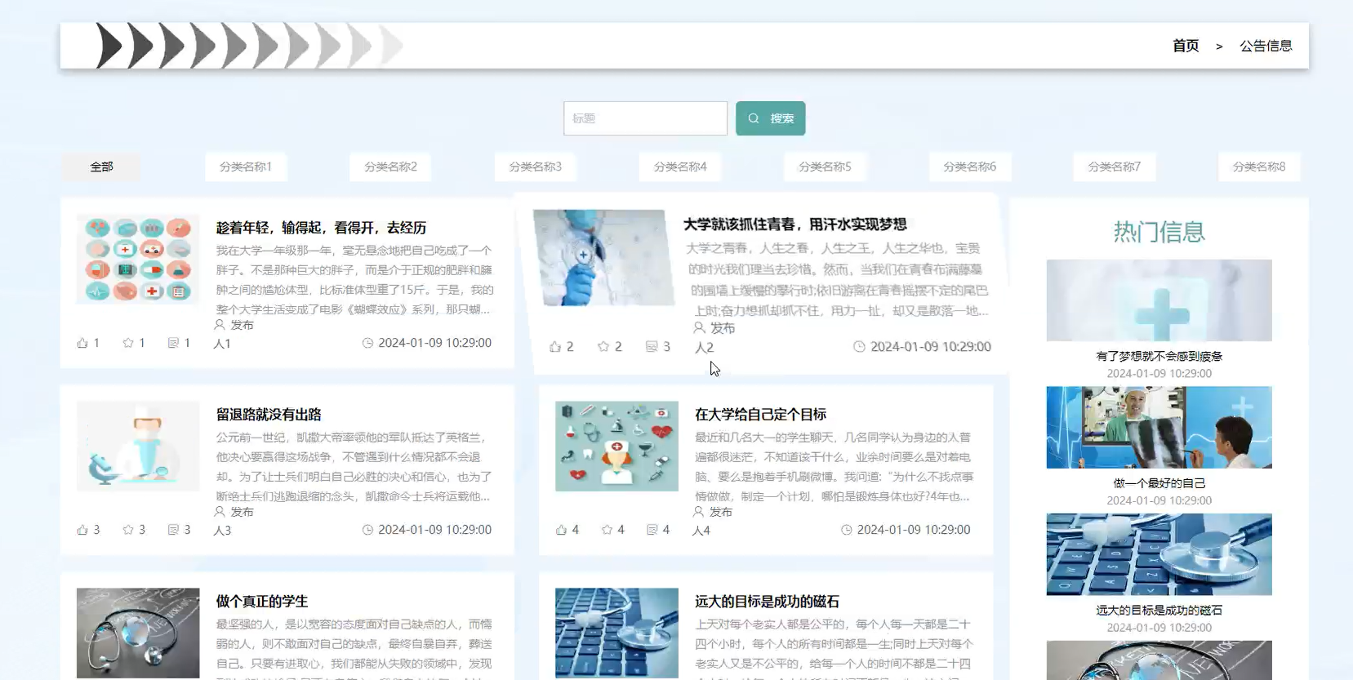Click clock icon on 留退路就没有出路 article

(367, 530)
